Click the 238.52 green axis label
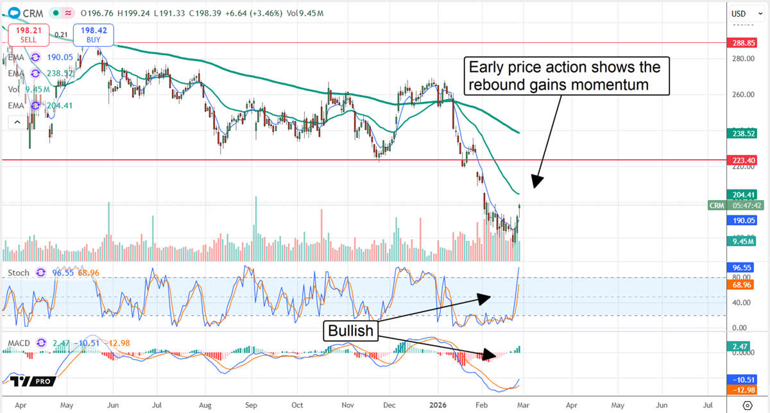This screenshot has height=413, width=770. (x=743, y=133)
